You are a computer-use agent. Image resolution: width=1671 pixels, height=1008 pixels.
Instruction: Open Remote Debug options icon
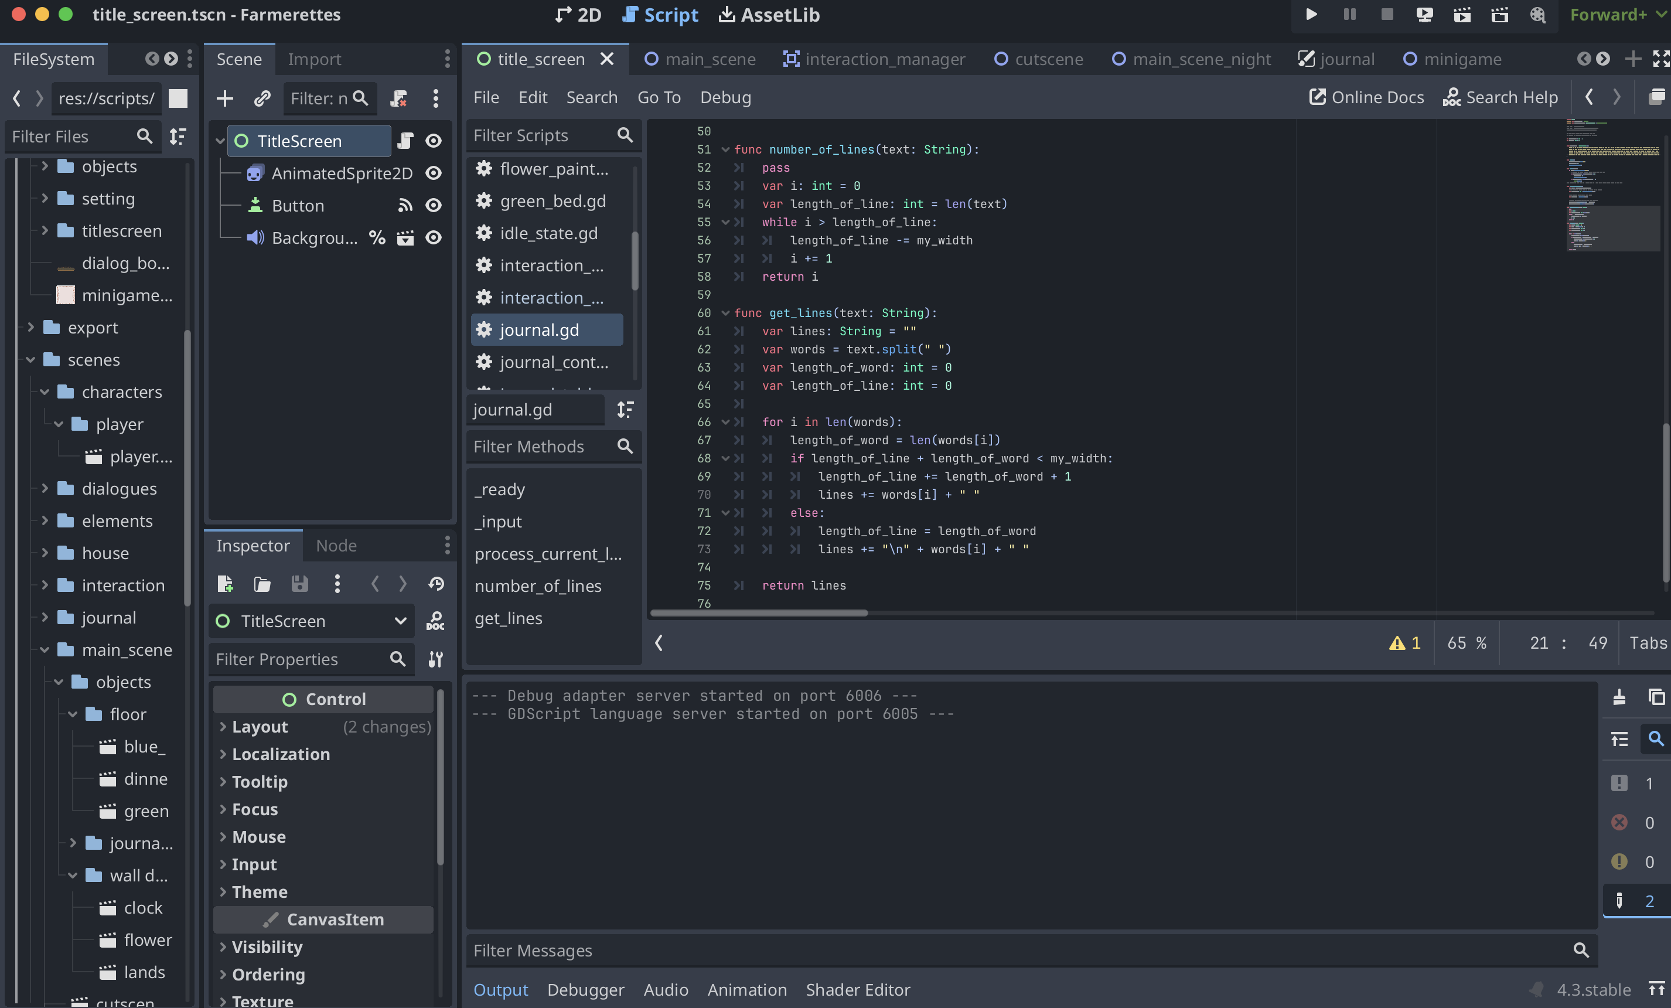click(1424, 15)
